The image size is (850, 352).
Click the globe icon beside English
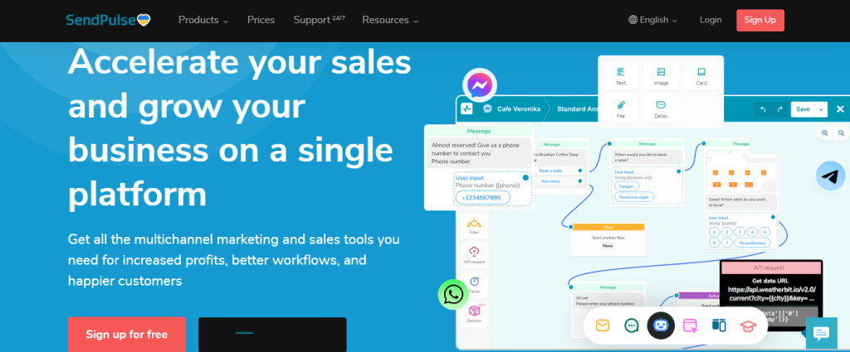tap(633, 20)
